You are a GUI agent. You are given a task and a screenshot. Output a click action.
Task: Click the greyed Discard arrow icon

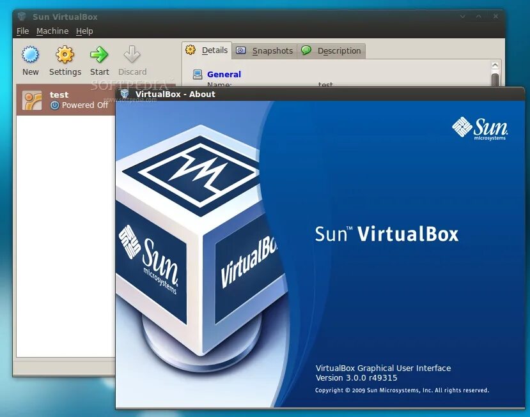132,54
